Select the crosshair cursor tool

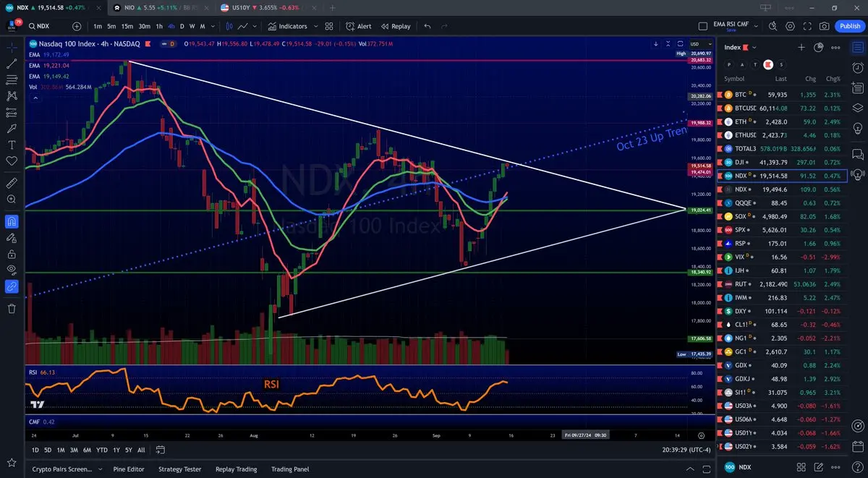pyautogui.click(x=12, y=47)
